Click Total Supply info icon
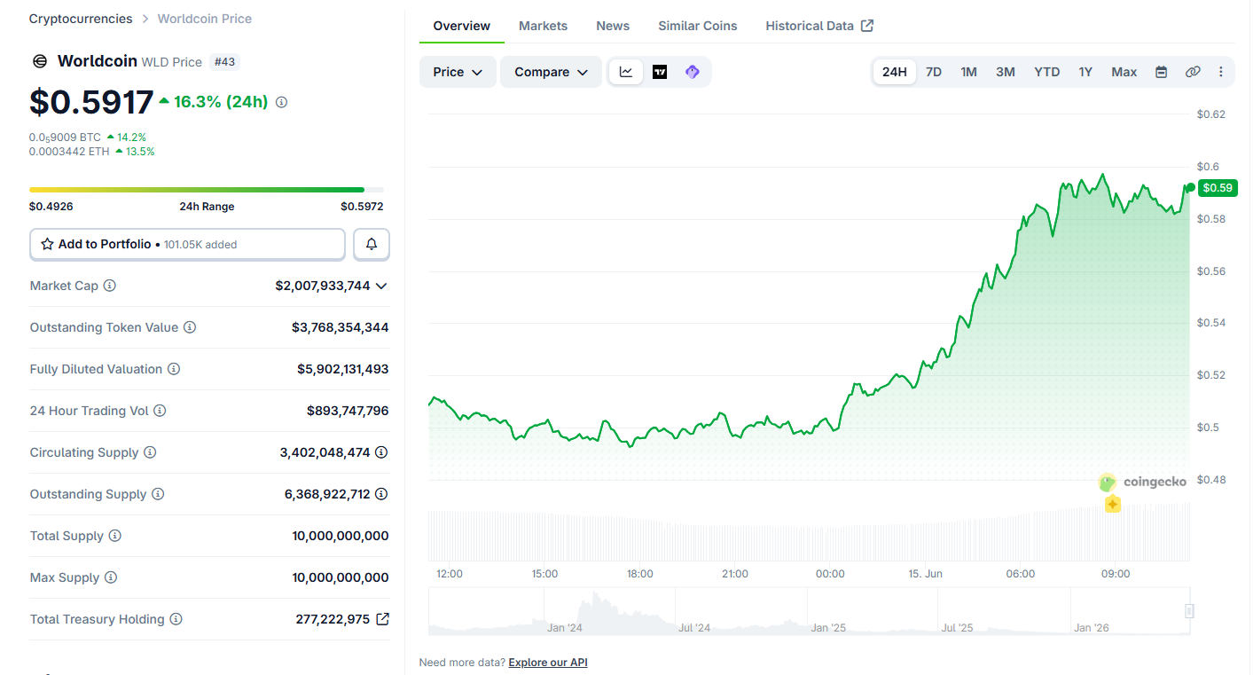 115,536
